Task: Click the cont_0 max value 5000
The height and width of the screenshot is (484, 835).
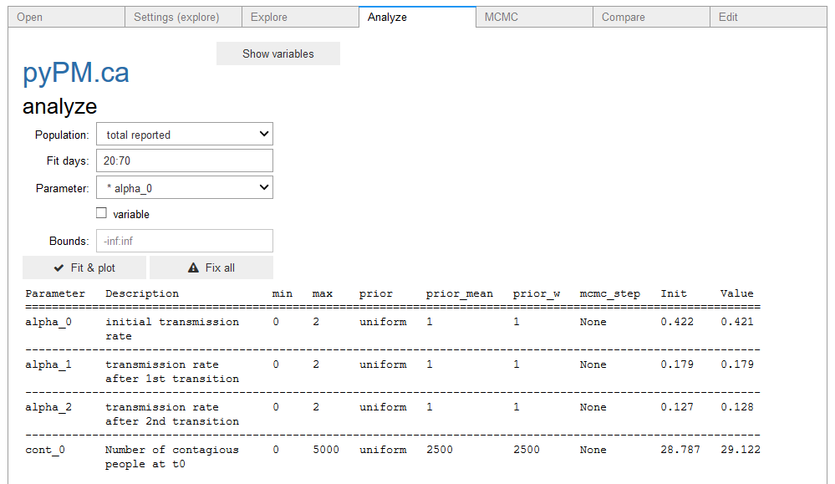Action: (x=326, y=450)
